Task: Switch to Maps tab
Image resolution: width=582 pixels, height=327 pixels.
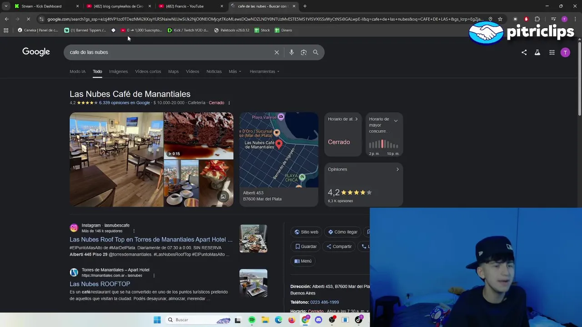Action: (x=173, y=71)
